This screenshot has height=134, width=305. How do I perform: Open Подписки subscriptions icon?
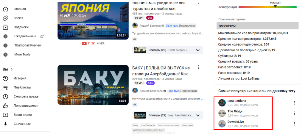(x=6, y=27)
